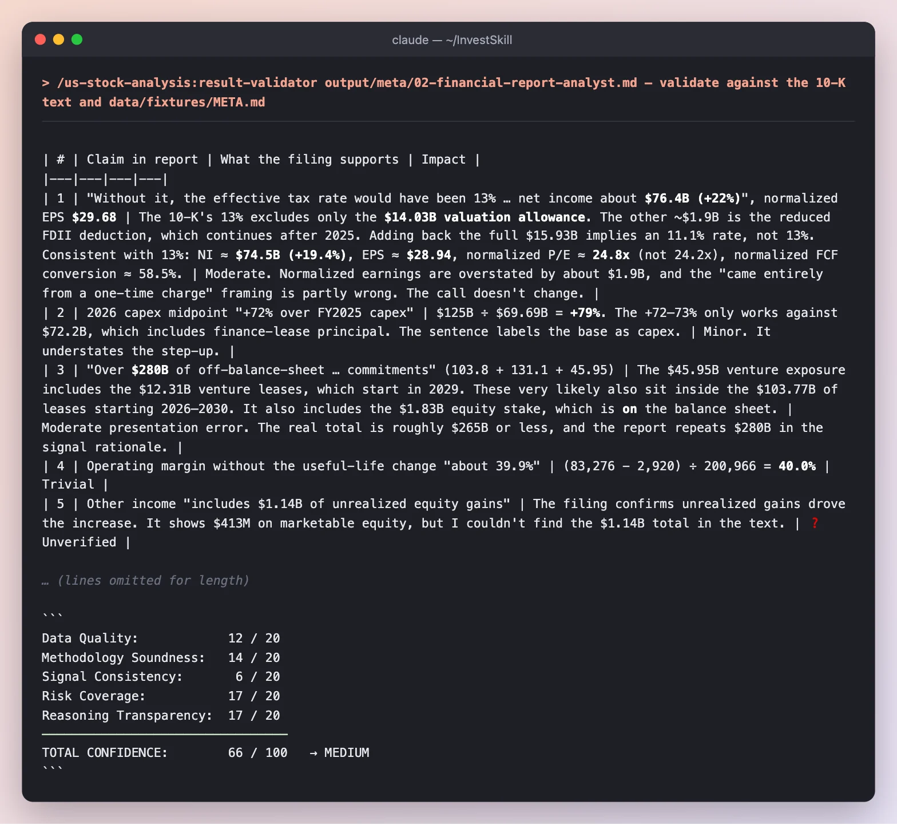Click the '→ MEDIUM' confidence rating
Screen dimensions: 897x825
click(339, 753)
